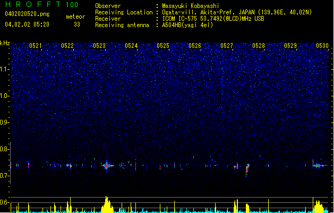334x213 pixels.
Task: Click the kHz axis unit label
Action: click(5, 43)
